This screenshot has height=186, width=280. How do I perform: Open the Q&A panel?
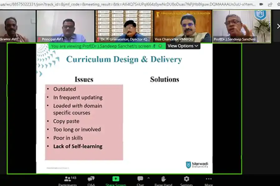[91, 179]
